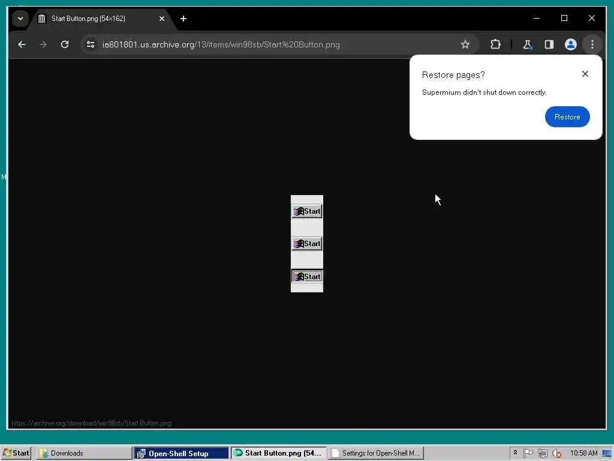Switch to Settings for Open-Shell Menu taskbar window

(x=375, y=453)
